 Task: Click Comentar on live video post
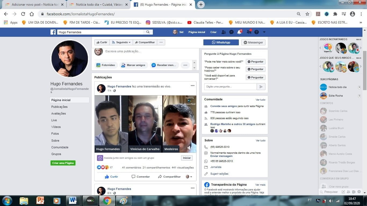point(141,177)
